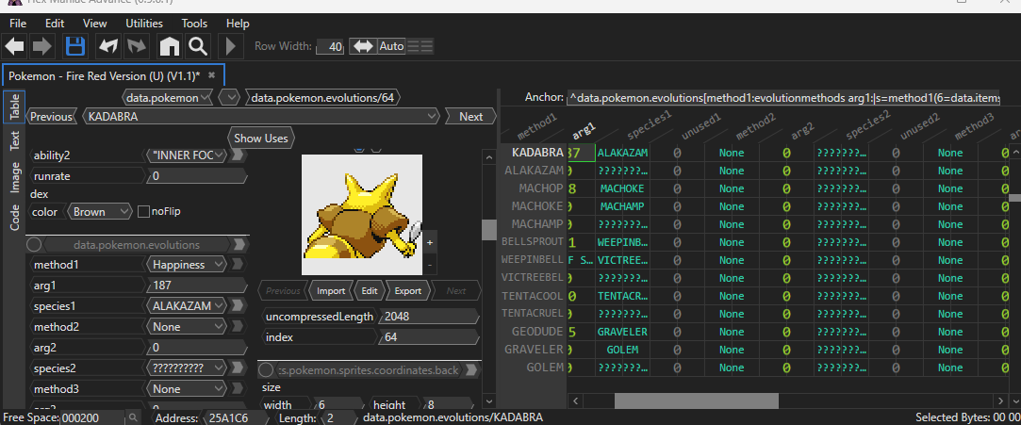Click the goto arrow beside method1 Happiness
This screenshot has width=1021, height=425.
click(x=239, y=264)
